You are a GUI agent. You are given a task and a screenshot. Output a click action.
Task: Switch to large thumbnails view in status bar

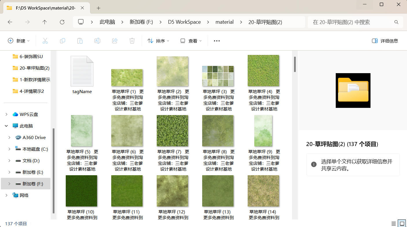pyautogui.click(x=402, y=224)
